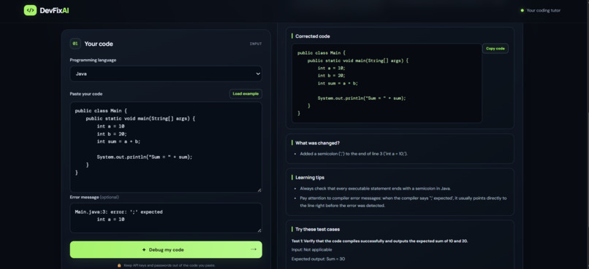Image resolution: width=589 pixels, height=269 pixels.
Task: Click the Debug my code button
Action: (x=166, y=249)
